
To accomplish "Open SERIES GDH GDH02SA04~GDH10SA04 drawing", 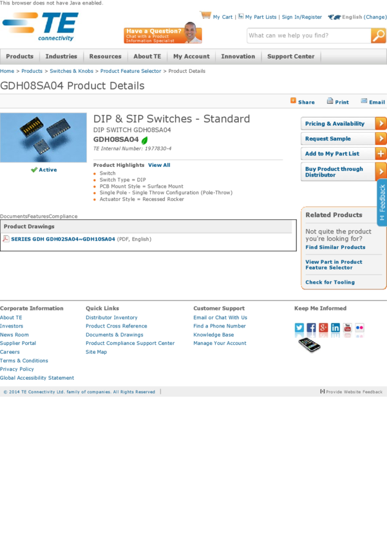I will (x=63, y=239).
